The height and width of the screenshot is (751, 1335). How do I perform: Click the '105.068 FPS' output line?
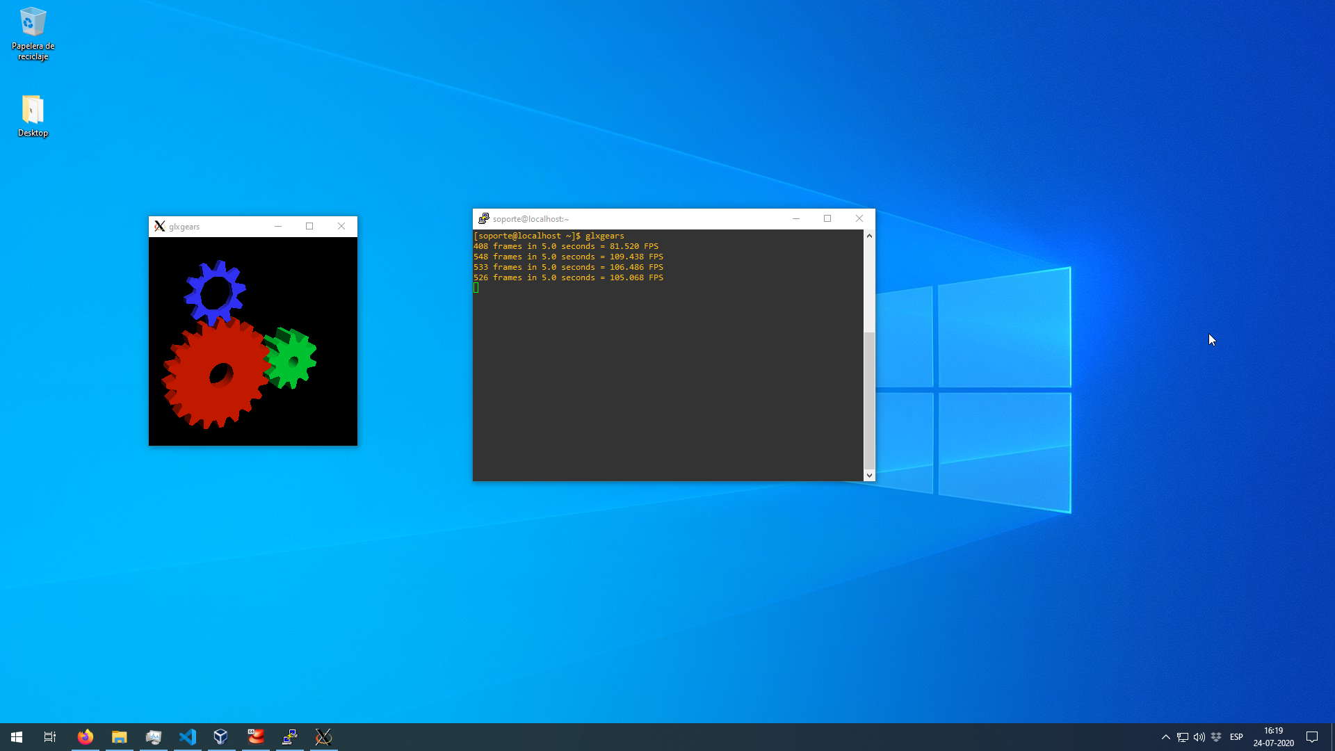click(x=568, y=277)
